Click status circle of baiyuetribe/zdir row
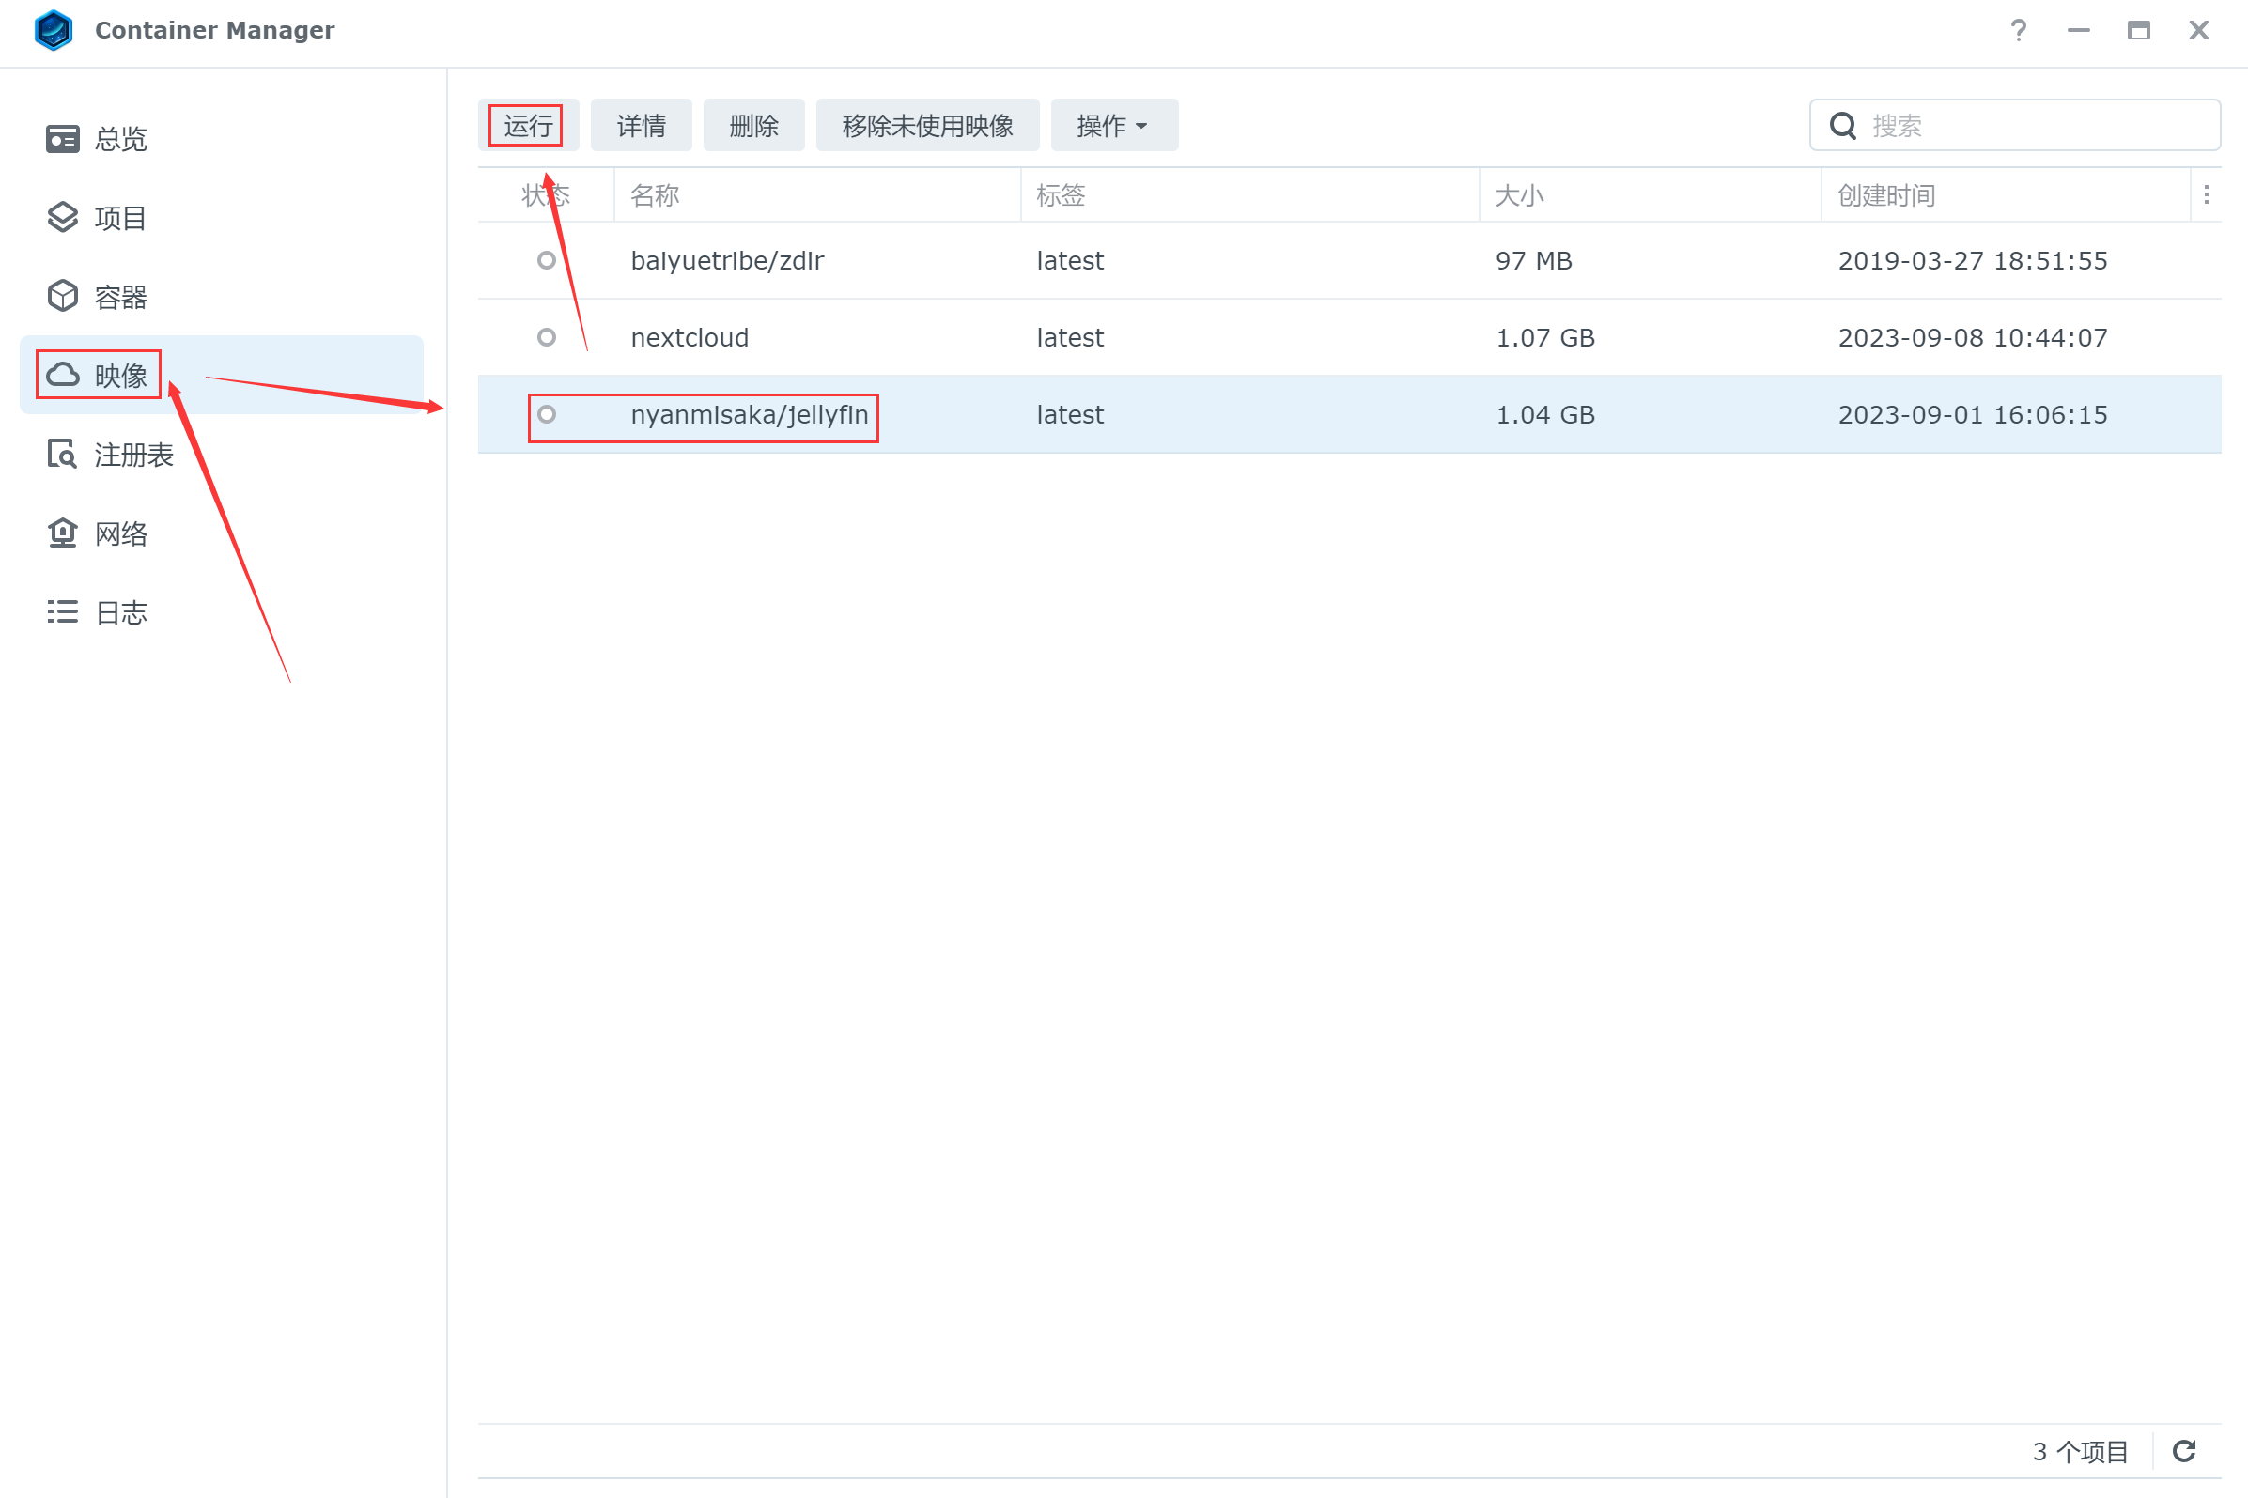The height and width of the screenshot is (1498, 2248). [x=547, y=260]
